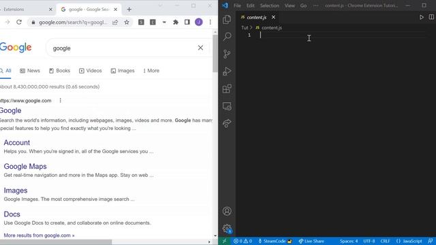Open options for the google.com result

(61, 100)
